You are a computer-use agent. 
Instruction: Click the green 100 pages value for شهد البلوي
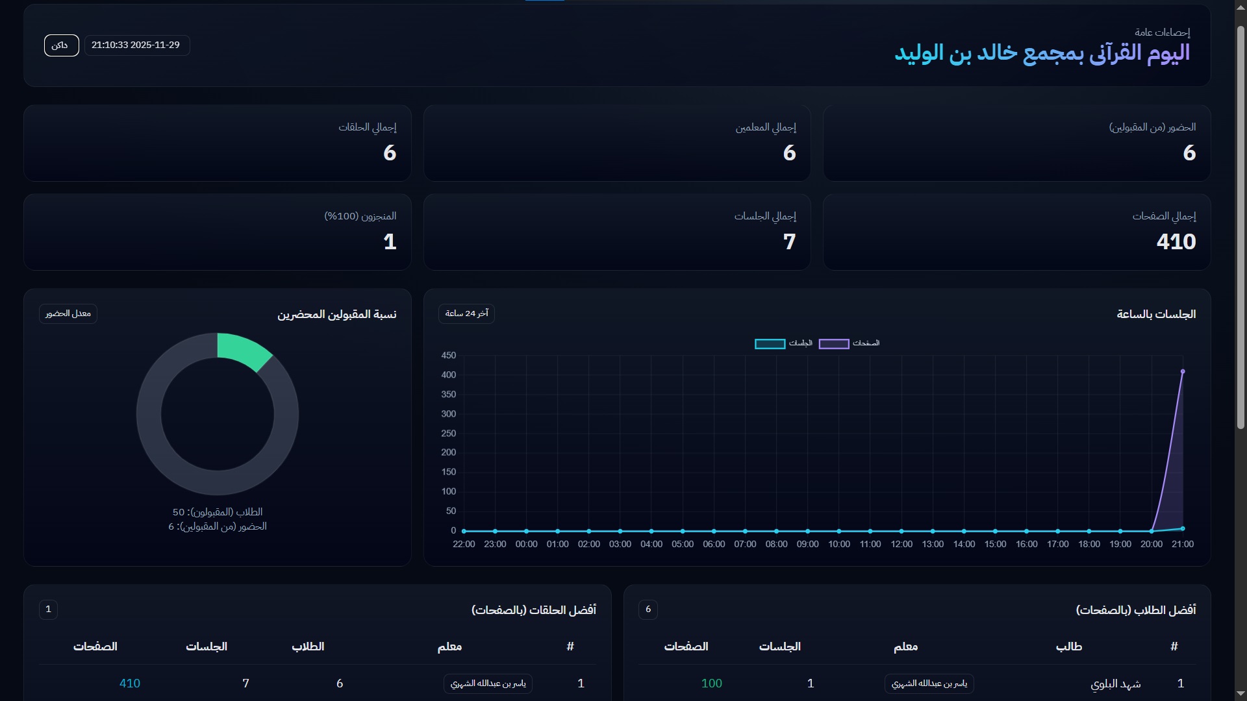click(x=711, y=683)
